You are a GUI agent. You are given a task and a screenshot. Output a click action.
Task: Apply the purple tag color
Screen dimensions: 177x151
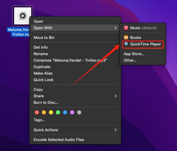[72, 112]
